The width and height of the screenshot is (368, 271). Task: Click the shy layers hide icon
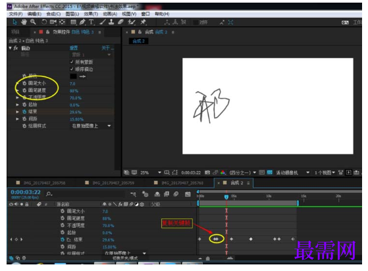point(157,194)
